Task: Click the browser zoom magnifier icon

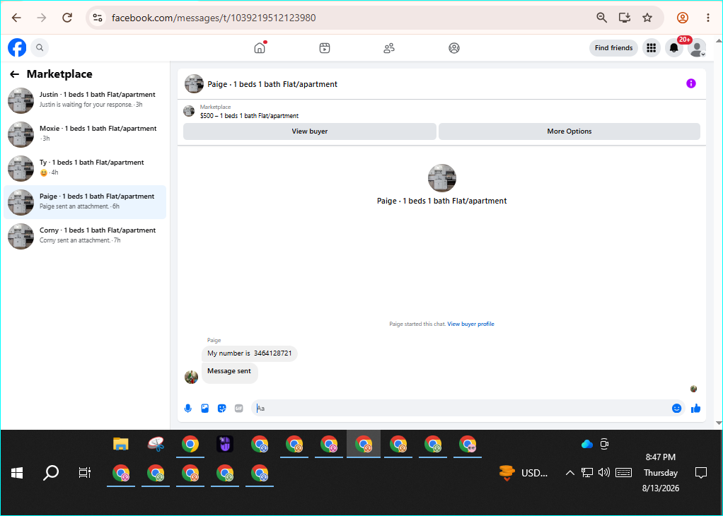Action: point(601,18)
